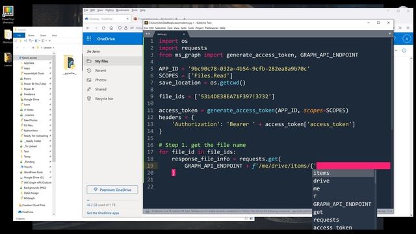Screen dimensions: 416x234
Task: Open the View tab in File Explorer ribbon
Action: (54, 35)
